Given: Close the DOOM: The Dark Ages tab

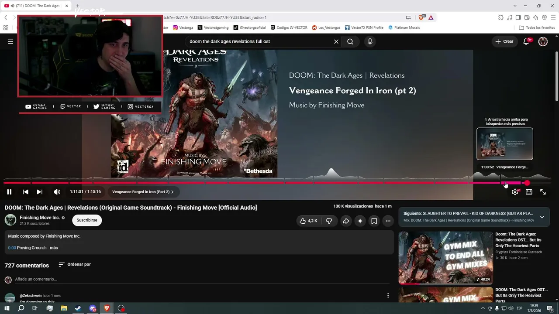Looking at the screenshot, I should (x=67, y=6).
